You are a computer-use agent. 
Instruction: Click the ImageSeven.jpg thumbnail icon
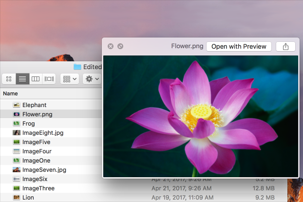click(17, 170)
